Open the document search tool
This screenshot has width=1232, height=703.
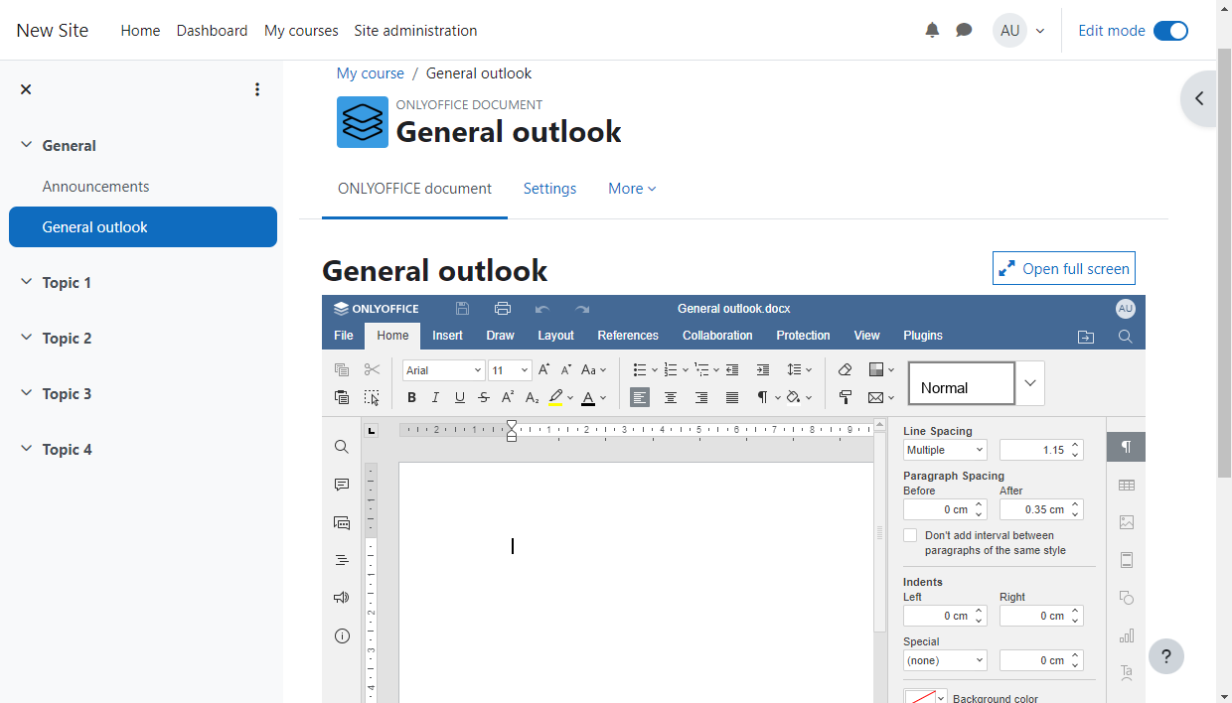(x=342, y=447)
